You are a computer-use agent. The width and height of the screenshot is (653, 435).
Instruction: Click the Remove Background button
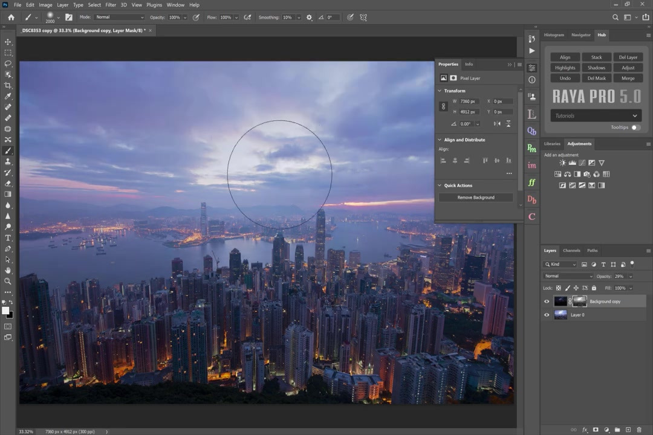tap(476, 198)
